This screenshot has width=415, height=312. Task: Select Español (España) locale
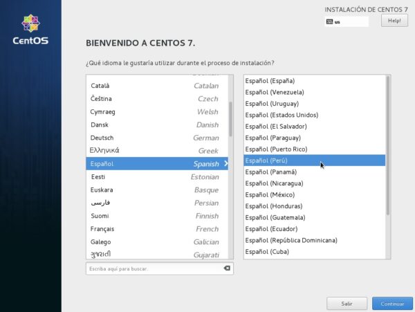(x=315, y=81)
